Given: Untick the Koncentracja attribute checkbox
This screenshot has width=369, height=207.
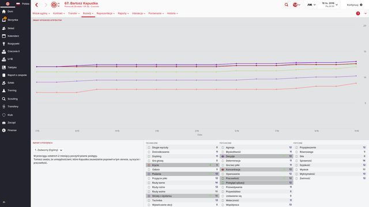Looking at the screenshot, I should coord(223,170).
